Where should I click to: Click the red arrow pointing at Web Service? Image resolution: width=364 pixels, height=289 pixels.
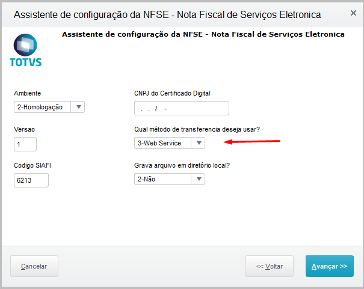point(252,142)
